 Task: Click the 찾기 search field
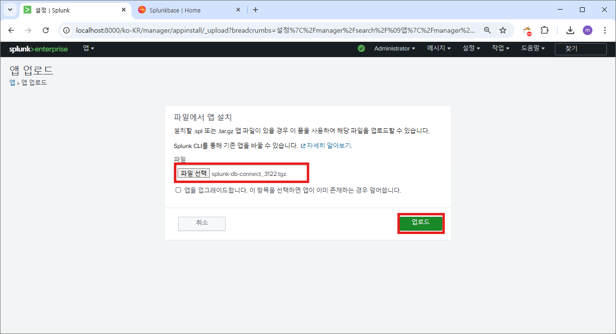[581, 49]
